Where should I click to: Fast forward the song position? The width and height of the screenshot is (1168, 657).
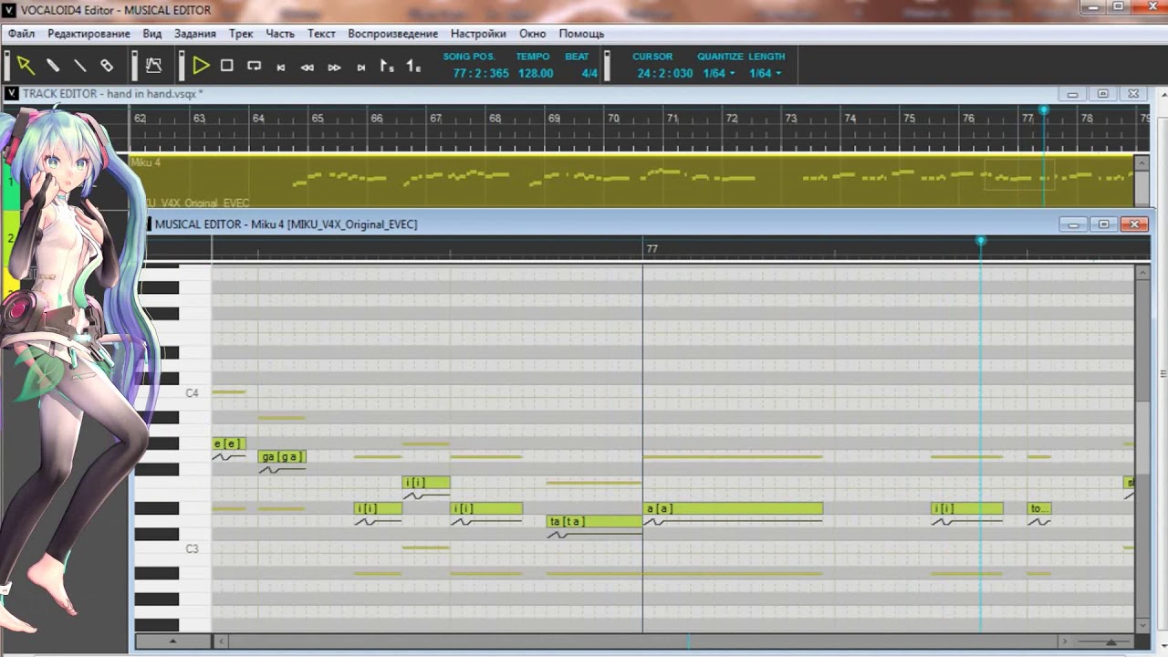pos(334,67)
